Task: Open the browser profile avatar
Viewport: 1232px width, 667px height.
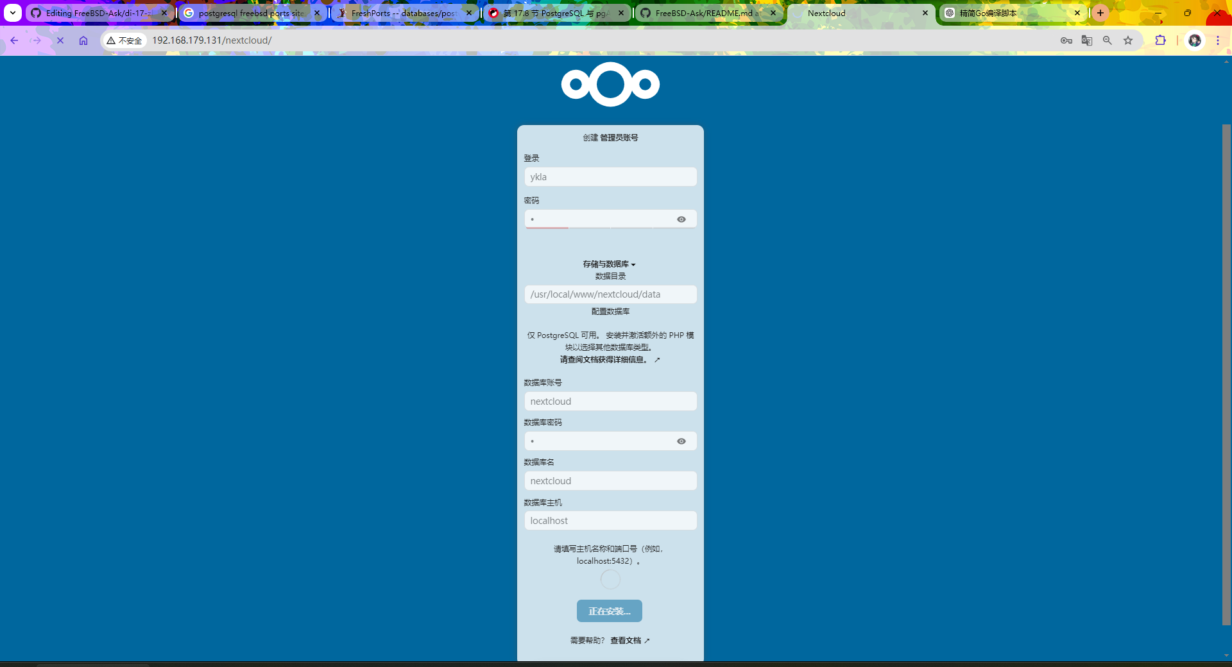Action: click(x=1195, y=40)
